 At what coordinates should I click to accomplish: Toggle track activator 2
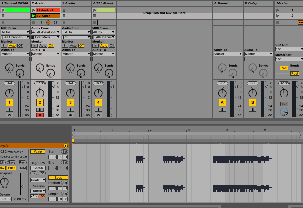coord(40,102)
